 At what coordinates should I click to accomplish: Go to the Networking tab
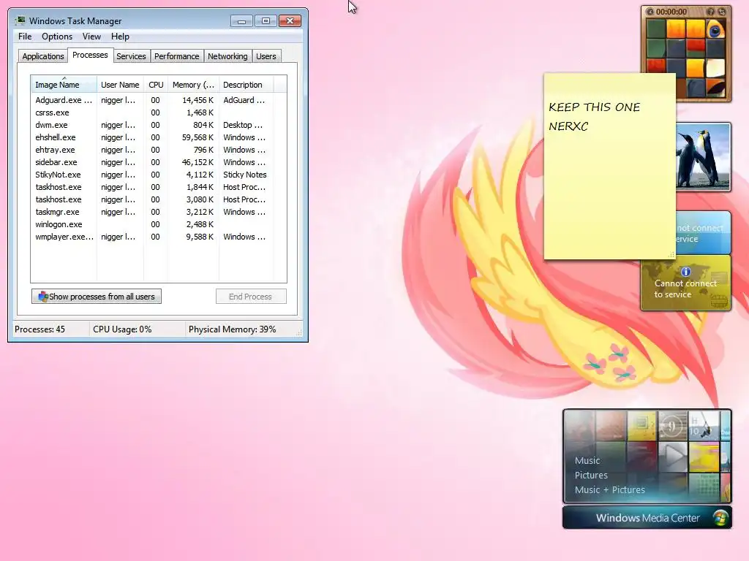(227, 56)
